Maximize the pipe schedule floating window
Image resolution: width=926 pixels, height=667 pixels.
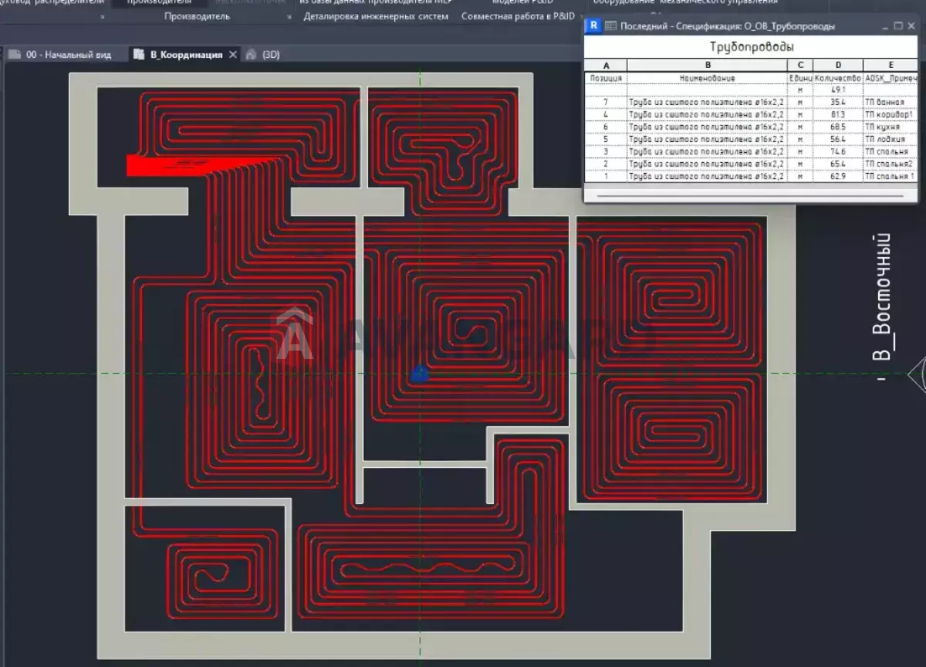898,25
